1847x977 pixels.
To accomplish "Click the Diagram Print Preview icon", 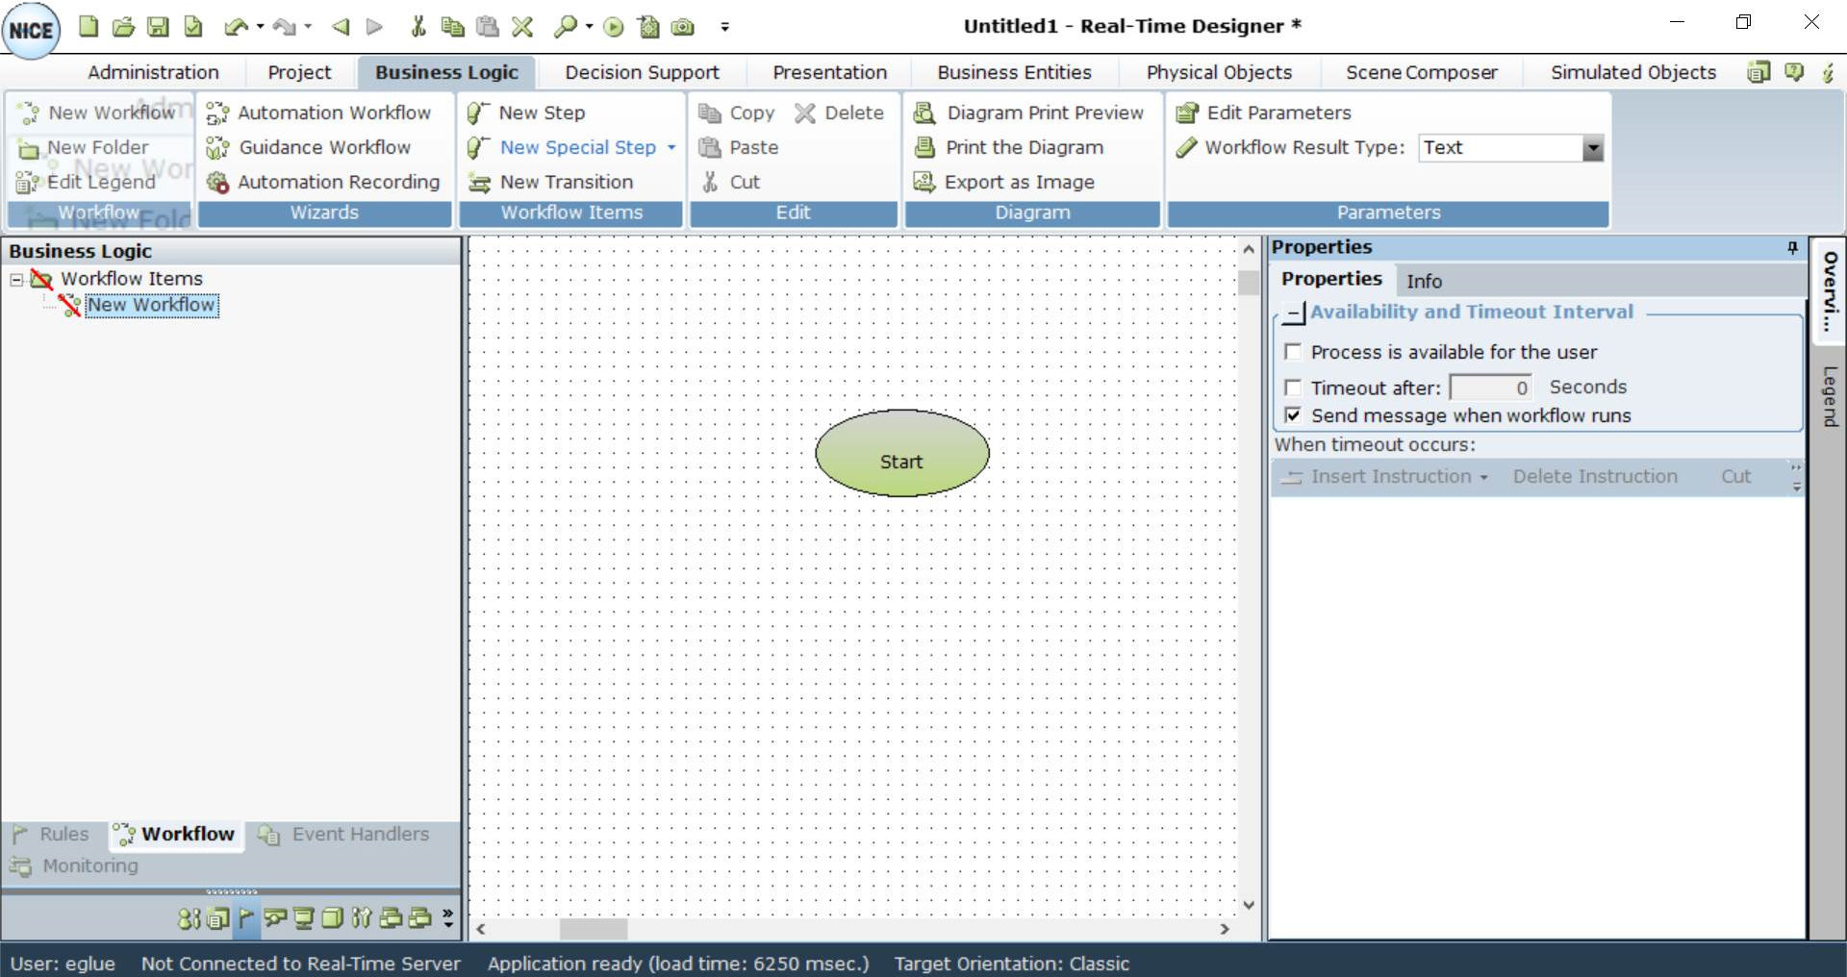I will 924,113.
